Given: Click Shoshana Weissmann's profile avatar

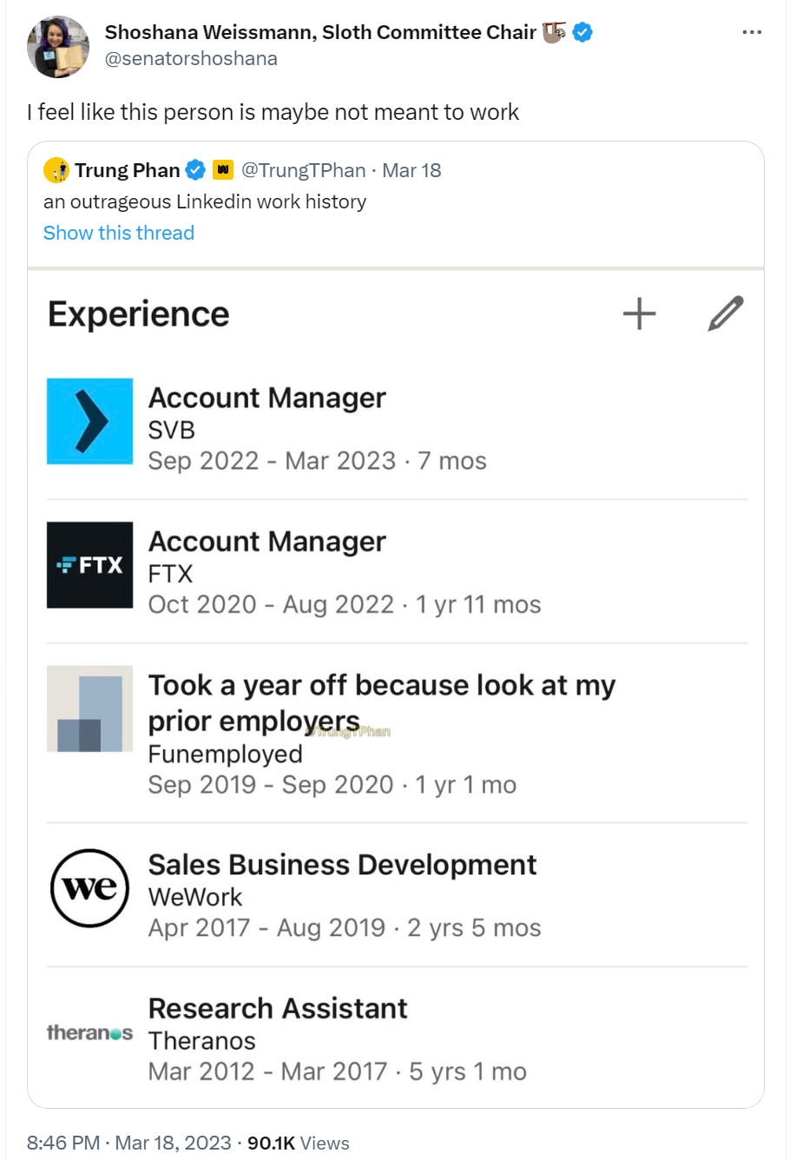Looking at the screenshot, I should click(x=58, y=46).
